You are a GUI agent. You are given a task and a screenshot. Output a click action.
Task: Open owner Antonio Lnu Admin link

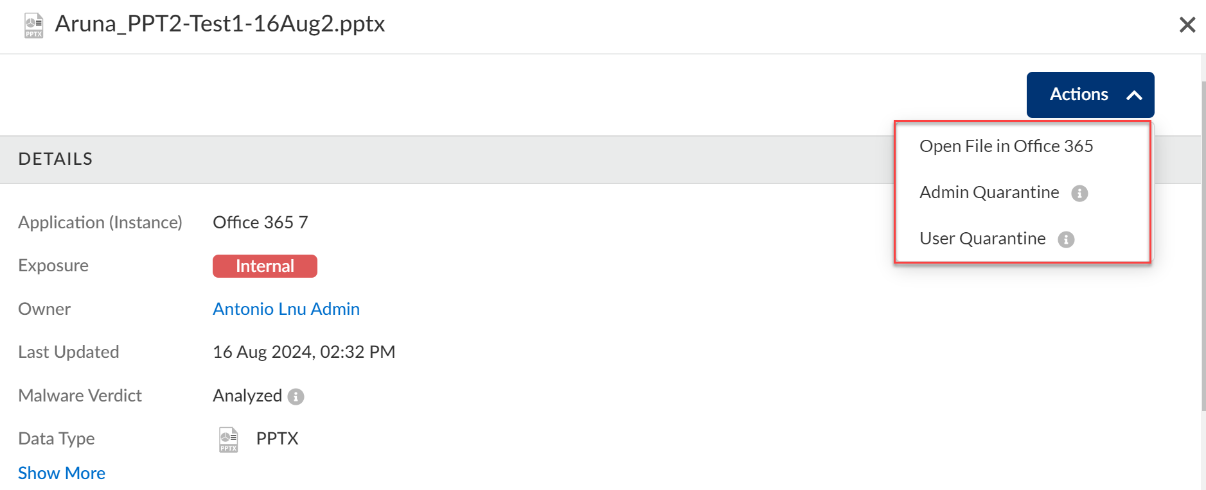[x=286, y=309]
